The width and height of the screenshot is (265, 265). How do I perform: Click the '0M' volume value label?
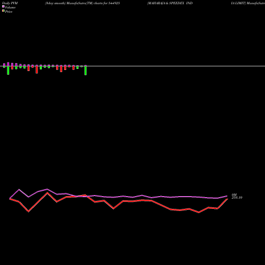click(x=234, y=195)
